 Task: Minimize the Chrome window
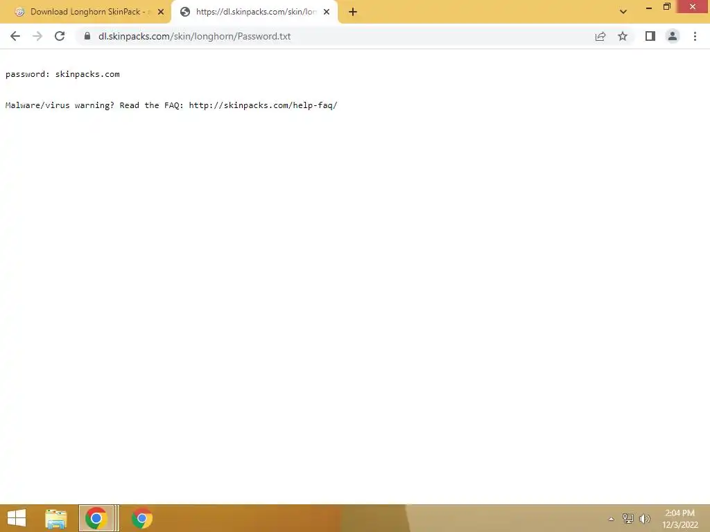pyautogui.click(x=648, y=7)
